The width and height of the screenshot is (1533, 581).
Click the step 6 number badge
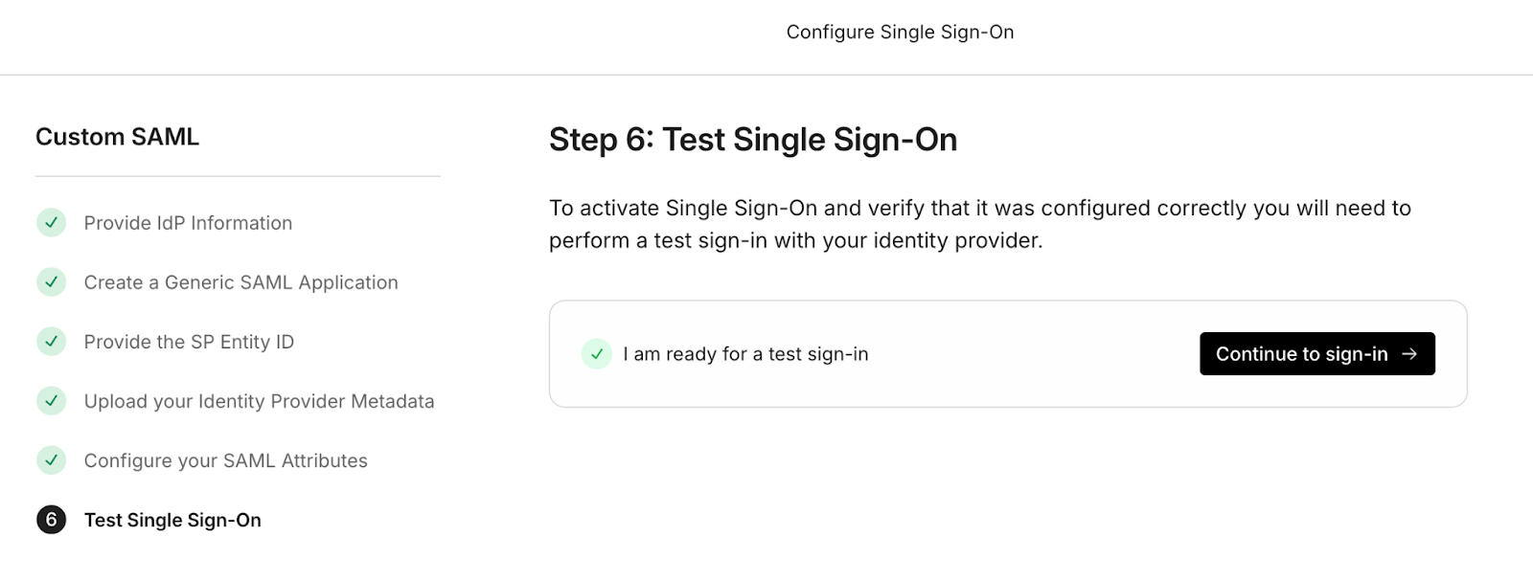point(51,520)
